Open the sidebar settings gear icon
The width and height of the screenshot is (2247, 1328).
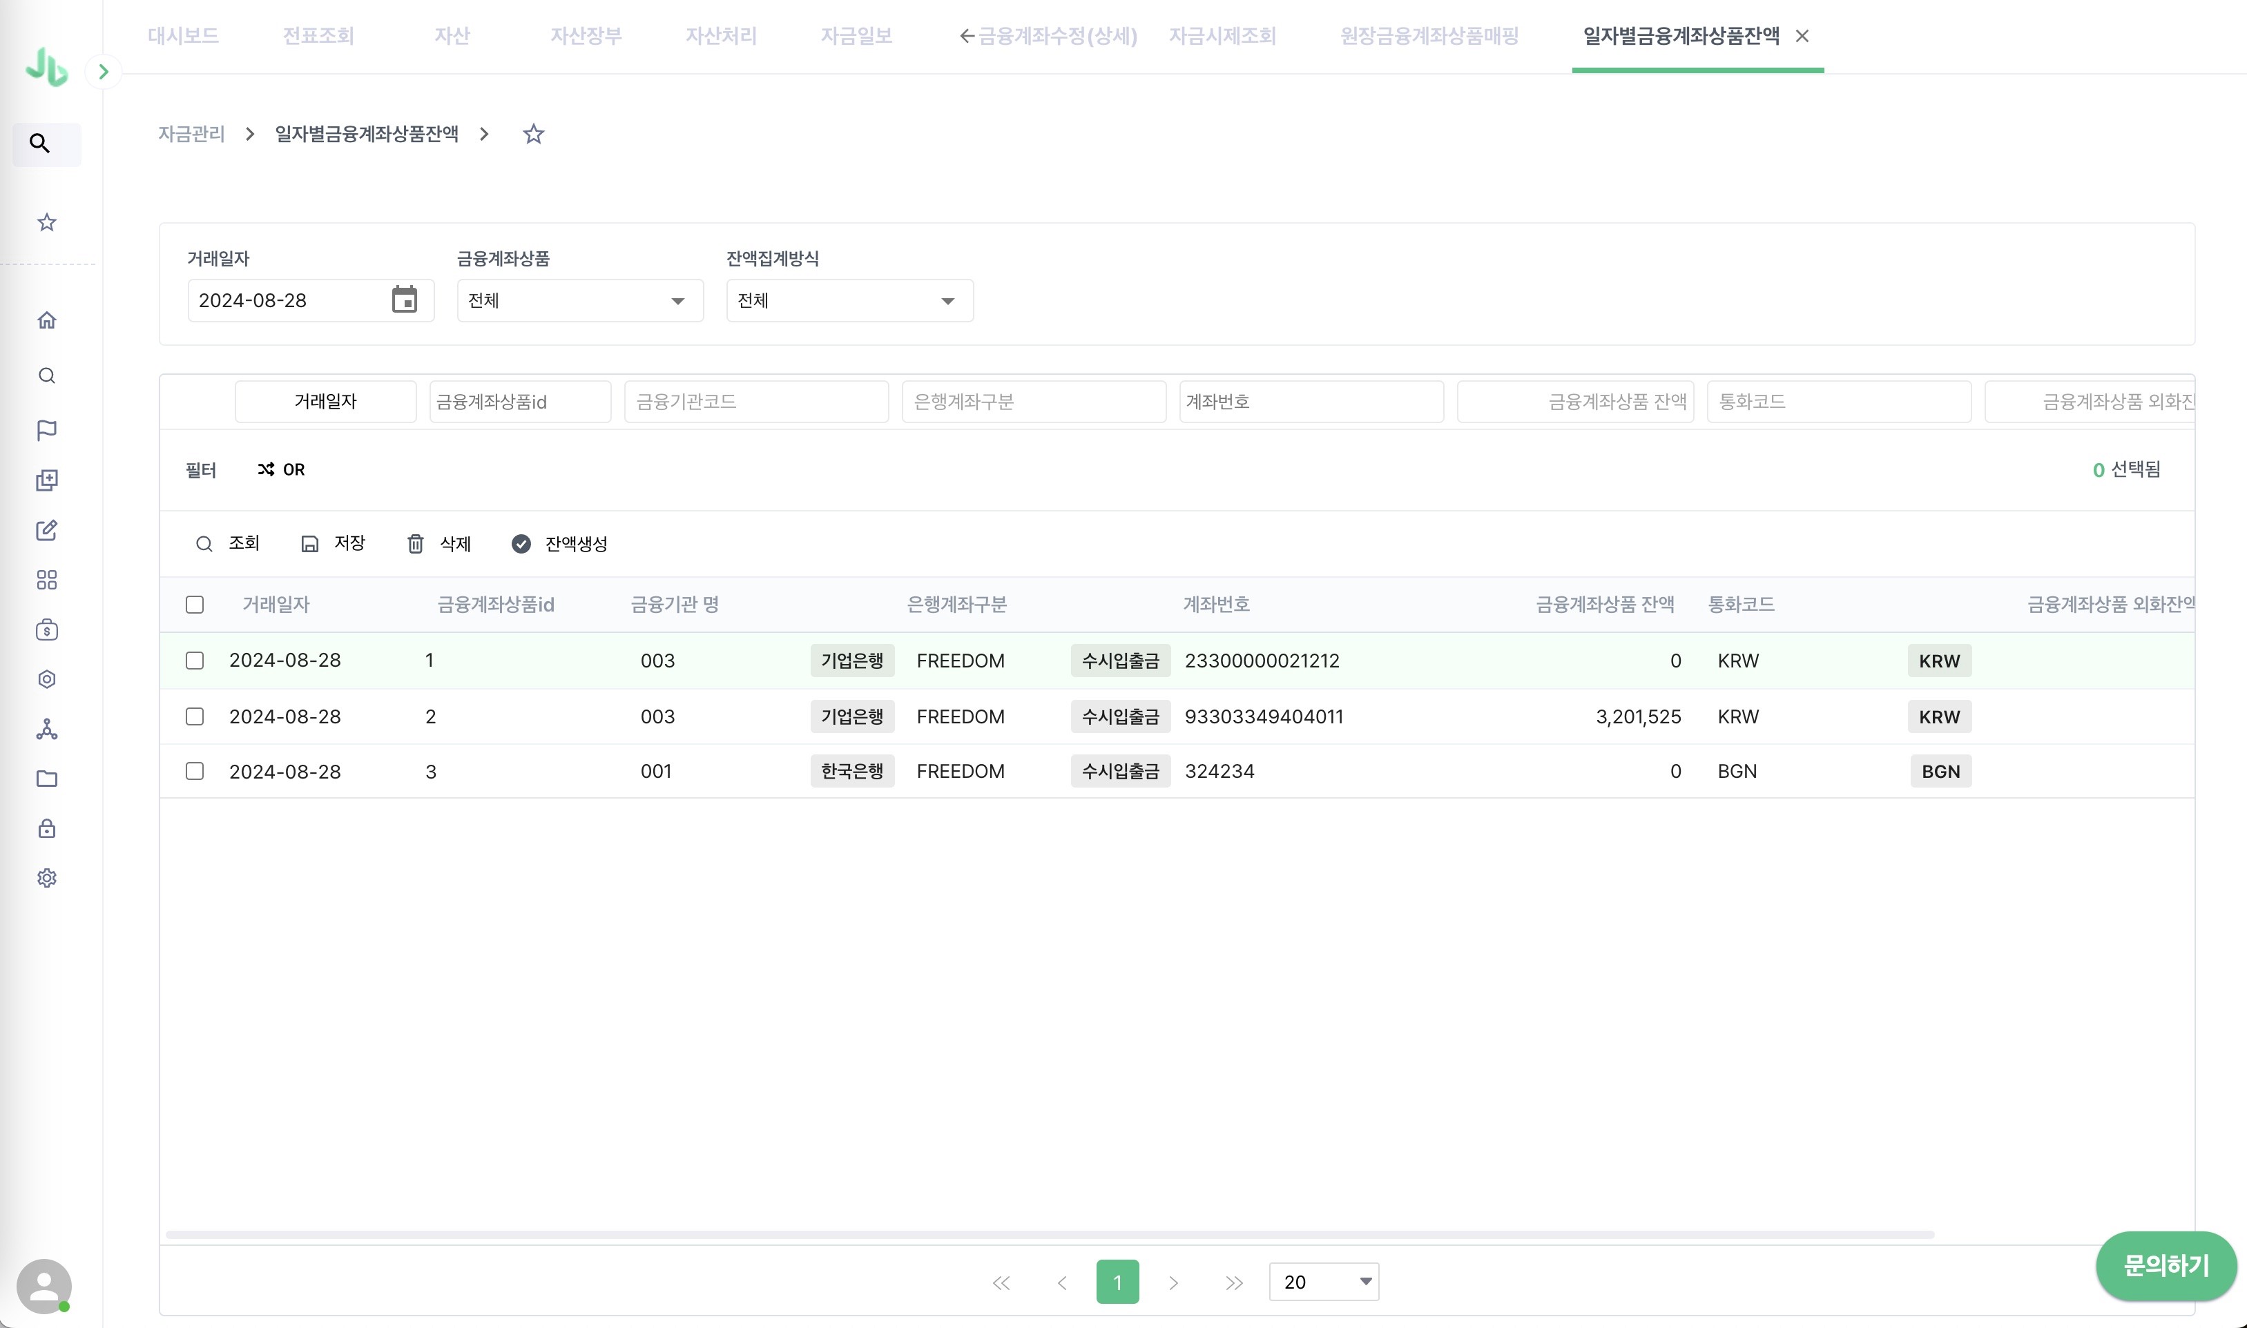click(46, 878)
